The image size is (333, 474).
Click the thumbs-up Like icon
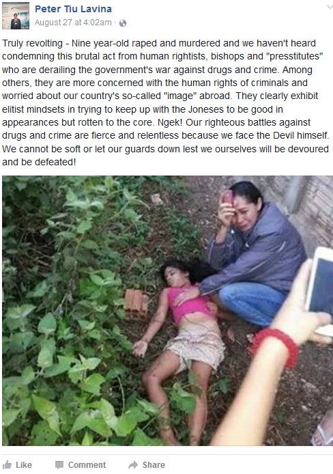coord(7,464)
